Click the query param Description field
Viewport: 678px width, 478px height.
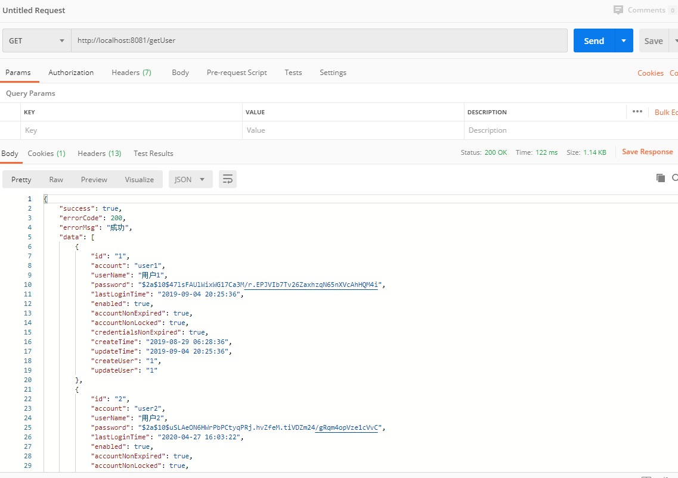click(543, 130)
